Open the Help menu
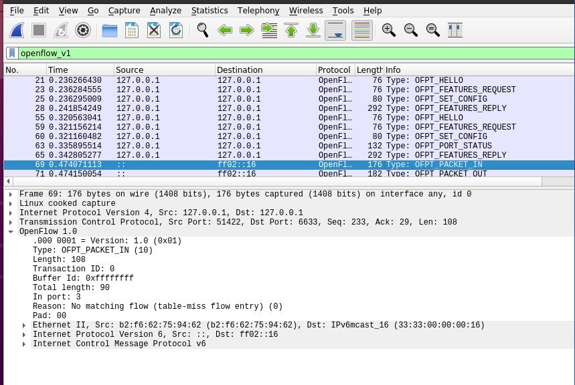The image size is (575, 385). pos(373,11)
